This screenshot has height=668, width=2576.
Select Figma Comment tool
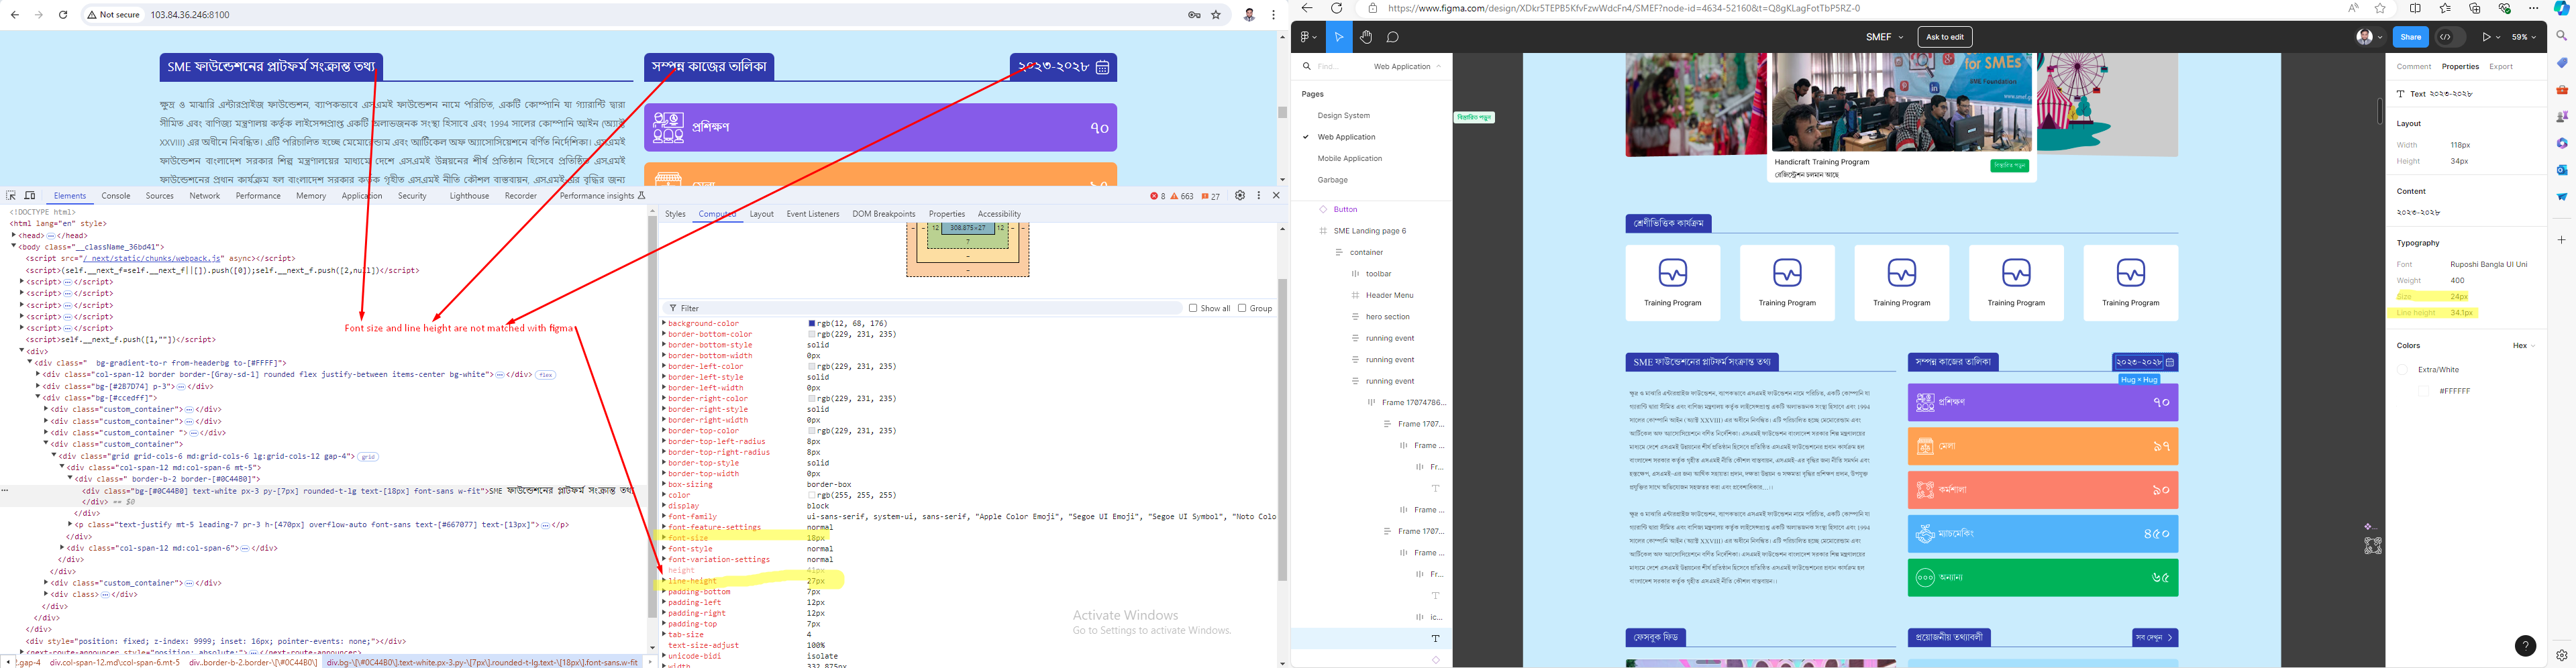coord(1393,37)
